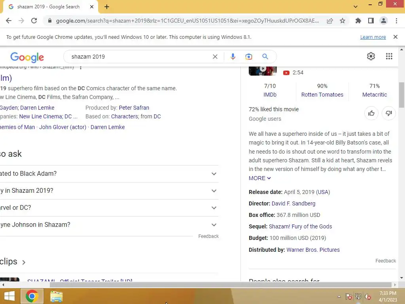Open the John Glover (actor) link

click(x=63, y=127)
